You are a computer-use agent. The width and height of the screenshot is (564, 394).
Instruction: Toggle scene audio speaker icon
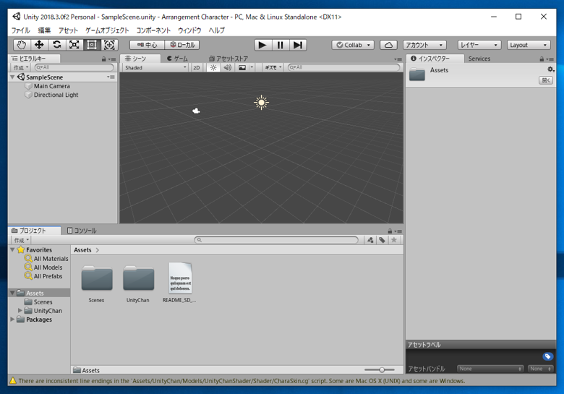(x=227, y=67)
